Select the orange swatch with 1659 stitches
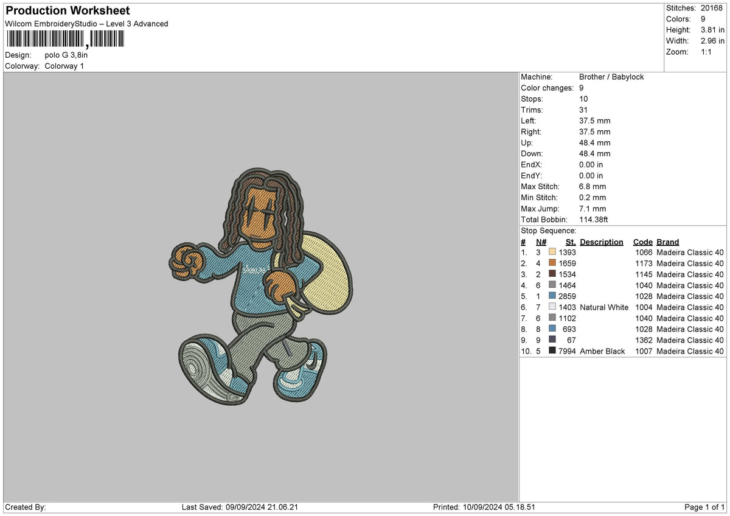The height and width of the screenshot is (516, 730). pyautogui.click(x=552, y=263)
